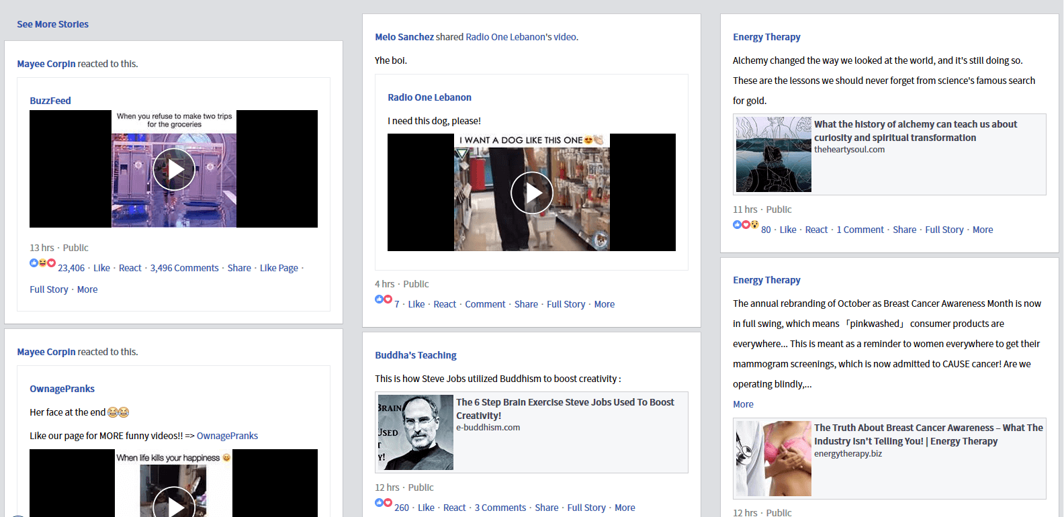The width and height of the screenshot is (1064, 517).
Task: Open Full Story of Buddha's Teaching post
Action: click(586, 508)
